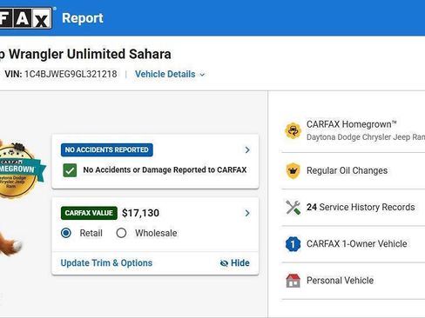This screenshot has height=318, width=425.
Task: Open the CARFAX Value chevron arrow
Action: point(247,213)
